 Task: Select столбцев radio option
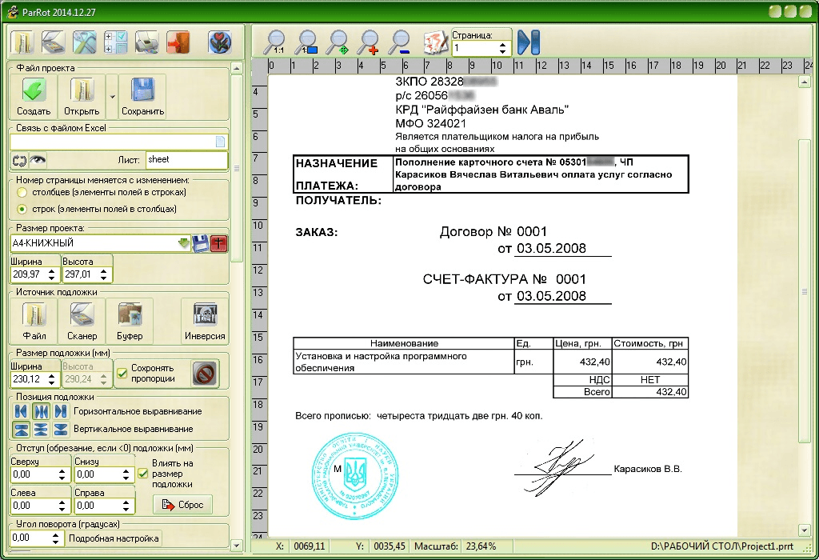22,192
